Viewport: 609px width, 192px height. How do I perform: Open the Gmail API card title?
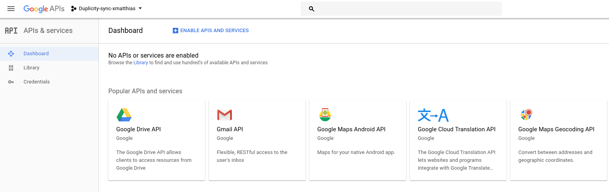point(230,129)
